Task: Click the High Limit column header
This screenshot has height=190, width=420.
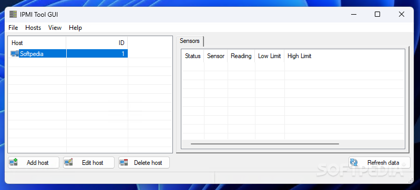Action: tap(299, 56)
